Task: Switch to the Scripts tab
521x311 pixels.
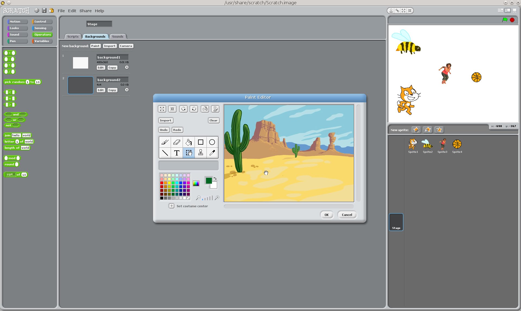Action: pos(73,37)
